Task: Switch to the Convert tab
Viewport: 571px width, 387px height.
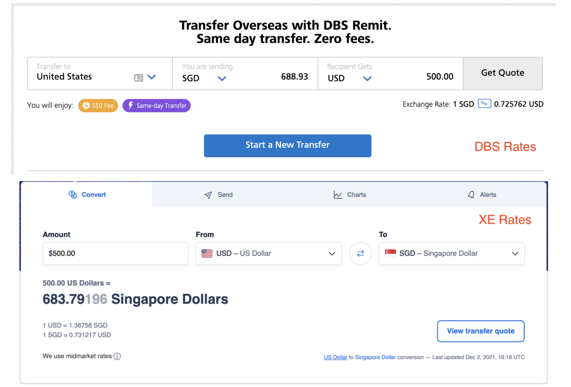Action: click(86, 195)
